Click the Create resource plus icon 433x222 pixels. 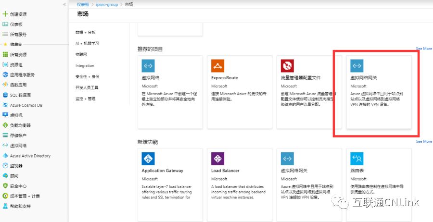pyautogui.click(x=5, y=14)
